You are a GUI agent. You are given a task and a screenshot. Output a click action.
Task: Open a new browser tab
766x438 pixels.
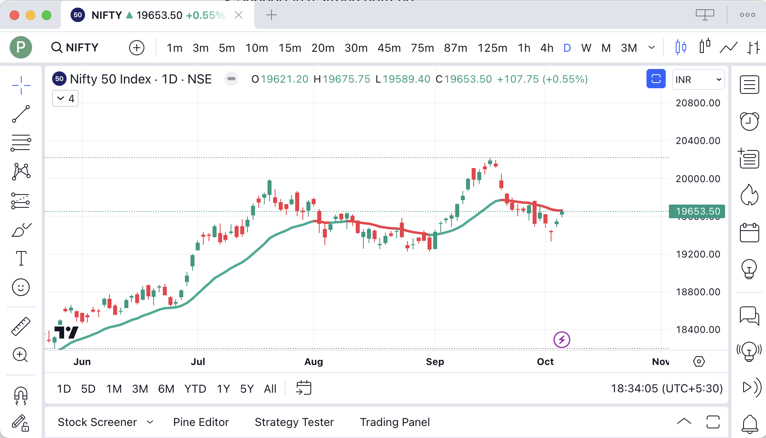tap(272, 15)
